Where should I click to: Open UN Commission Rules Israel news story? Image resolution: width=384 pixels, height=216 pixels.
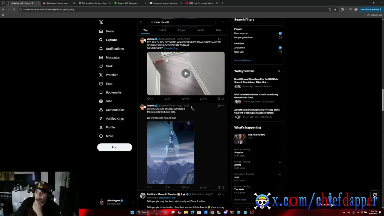pos(258,98)
